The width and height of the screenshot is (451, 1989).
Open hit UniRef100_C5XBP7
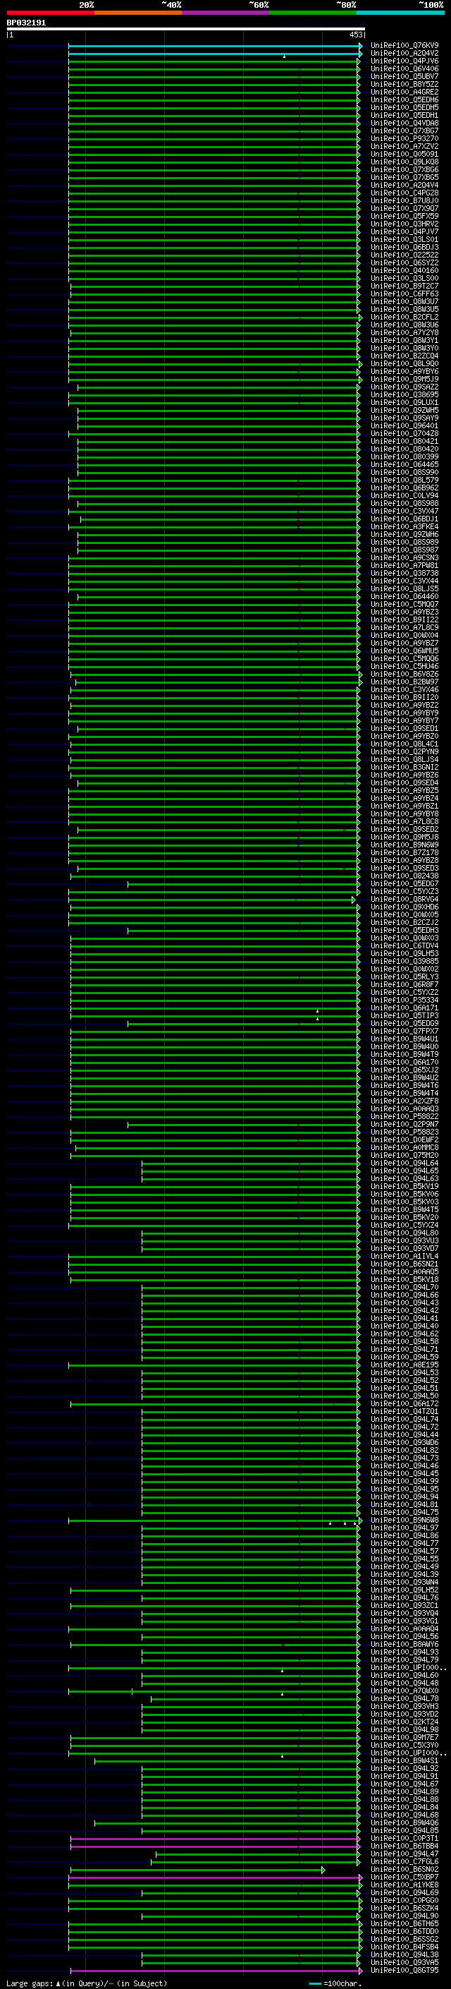[404, 1877]
